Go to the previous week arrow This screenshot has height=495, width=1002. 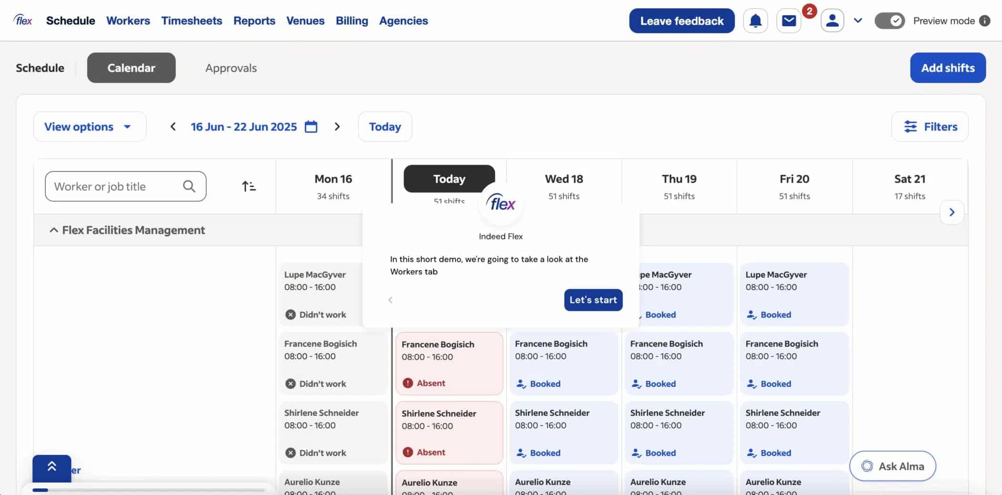(173, 127)
